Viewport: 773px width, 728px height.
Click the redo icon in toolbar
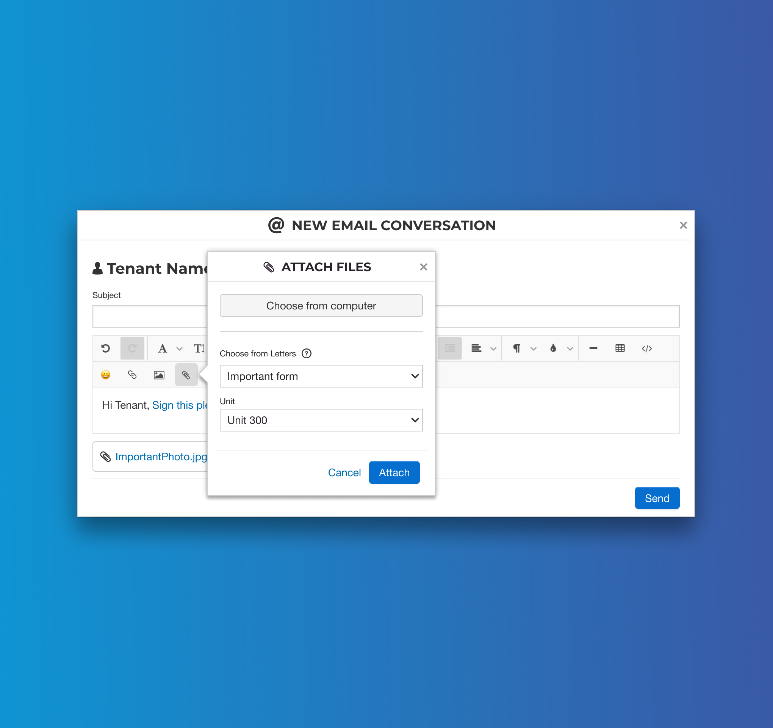click(133, 348)
